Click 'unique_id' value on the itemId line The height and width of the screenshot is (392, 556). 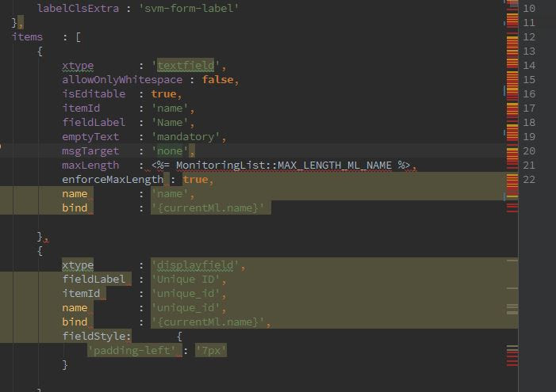pyautogui.click(x=186, y=294)
